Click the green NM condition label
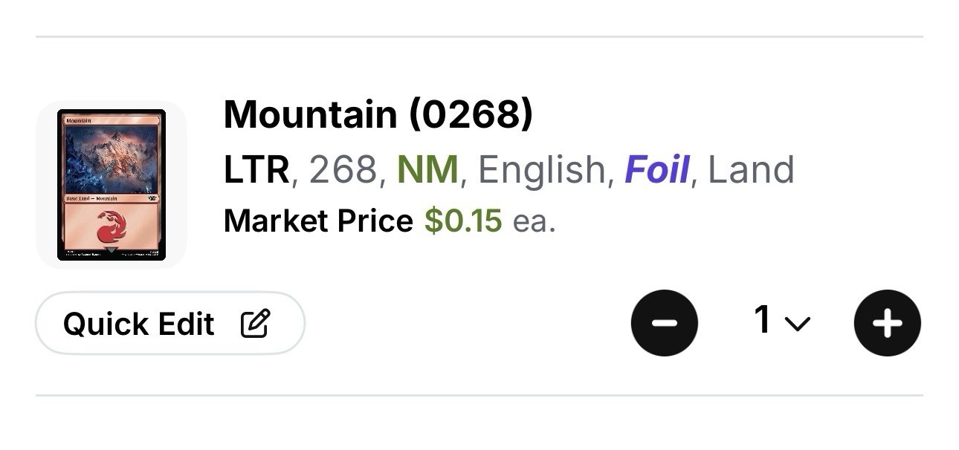Screen dimensions: 959x450 [x=427, y=170]
